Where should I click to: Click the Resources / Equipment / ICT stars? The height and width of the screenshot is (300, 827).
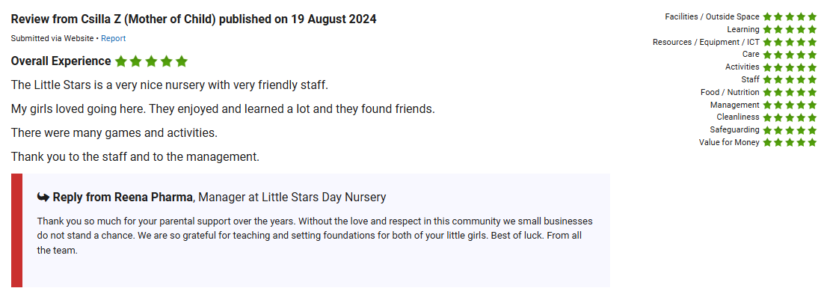(x=790, y=42)
